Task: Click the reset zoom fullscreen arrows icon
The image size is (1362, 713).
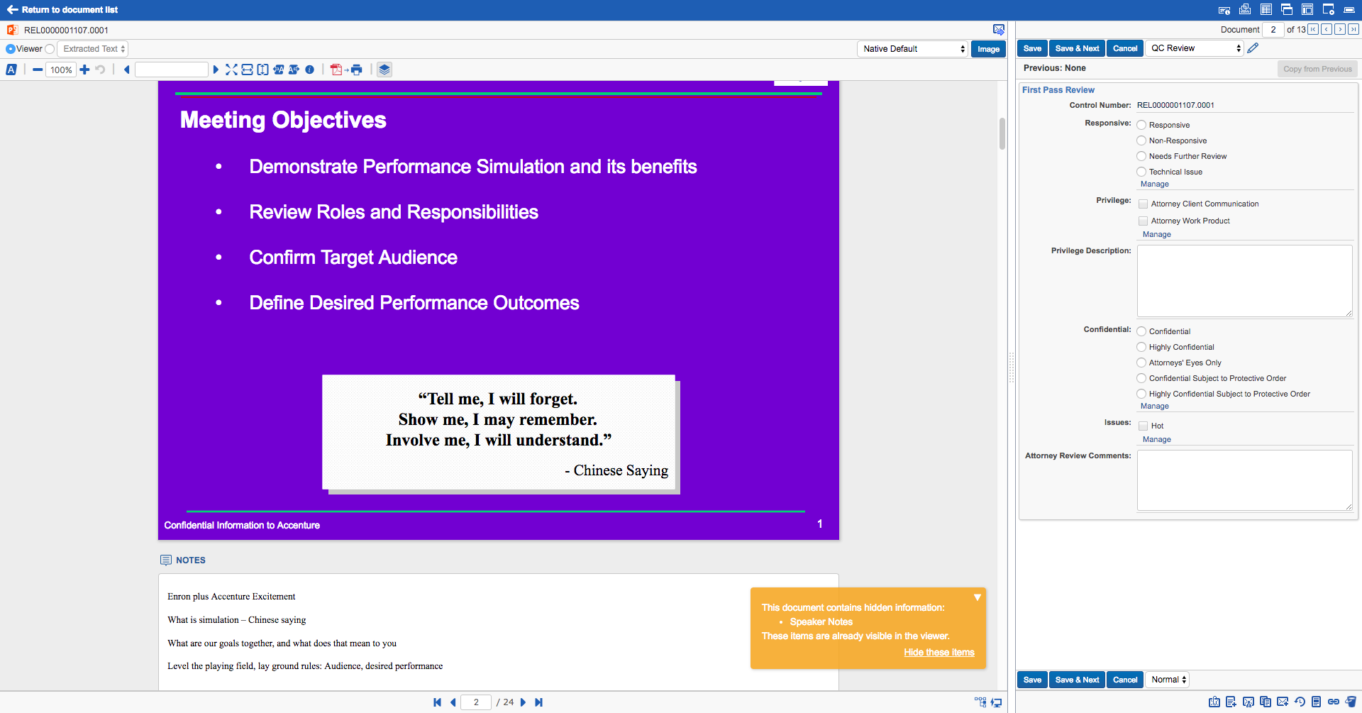Action: [x=231, y=70]
